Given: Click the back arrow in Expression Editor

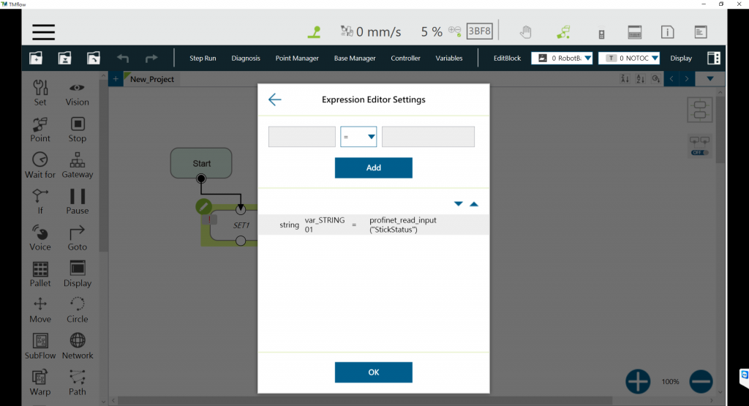Looking at the screenshot, I should [x=274, y=99].
